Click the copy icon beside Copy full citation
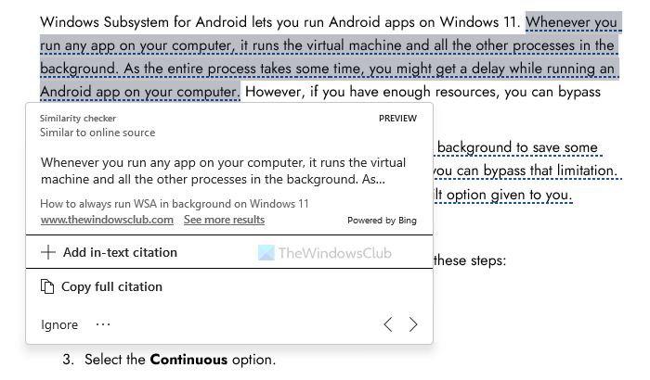Image resolution: width=650 pixels, height=380 pixels. 48,287
